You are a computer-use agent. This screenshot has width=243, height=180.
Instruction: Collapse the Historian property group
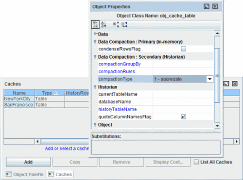tap(95, 87)
